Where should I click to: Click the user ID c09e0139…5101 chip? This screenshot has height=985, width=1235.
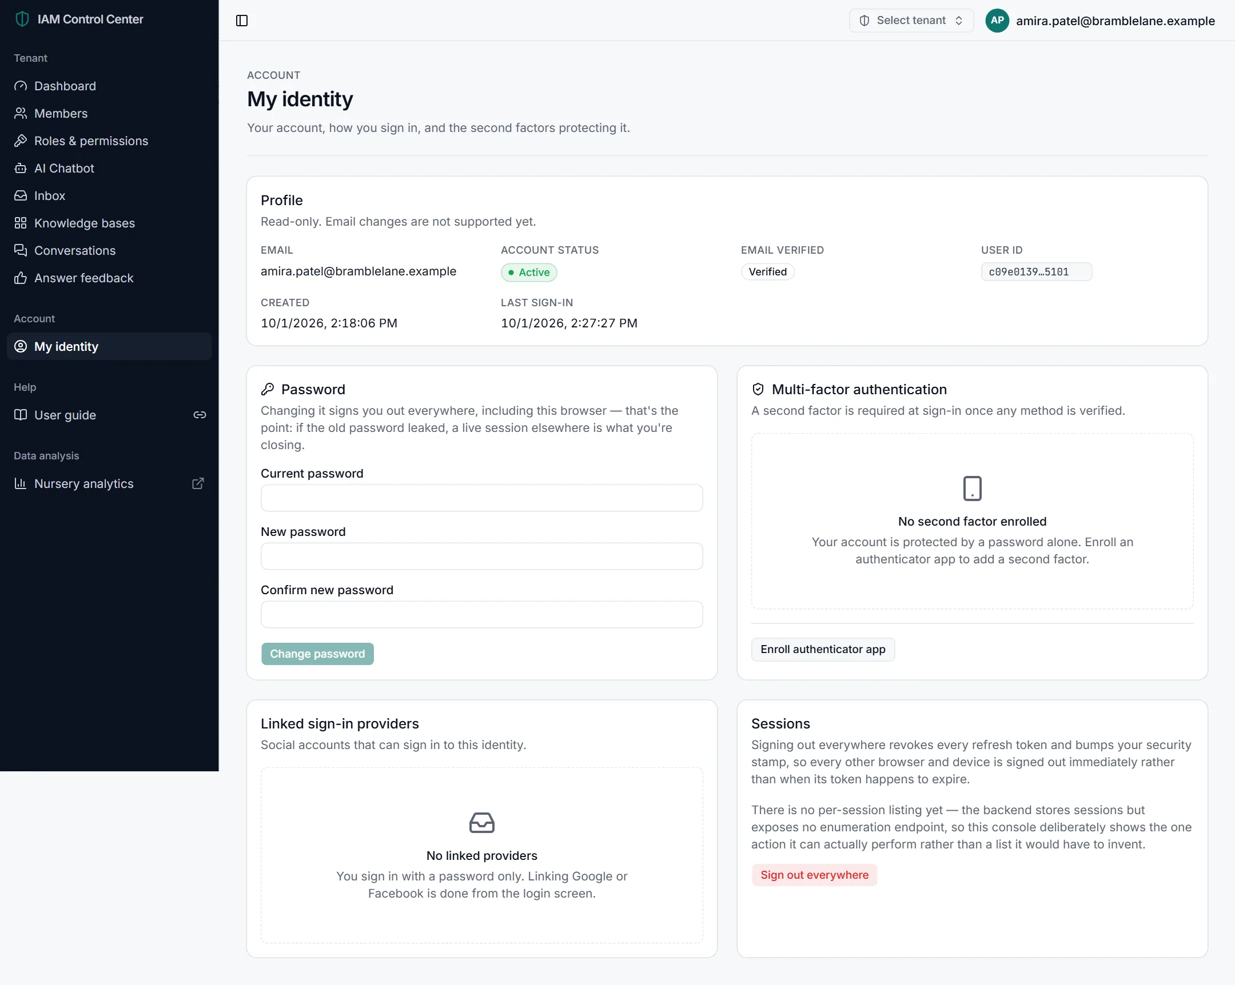coord(1036,272)
